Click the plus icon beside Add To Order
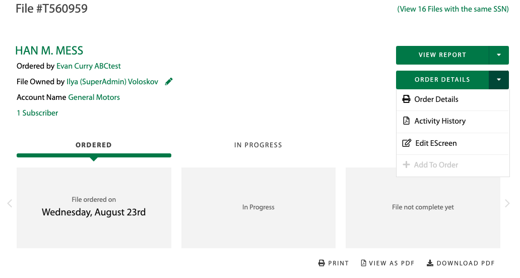This screenshot has height=278, width=520. [406, 165]
